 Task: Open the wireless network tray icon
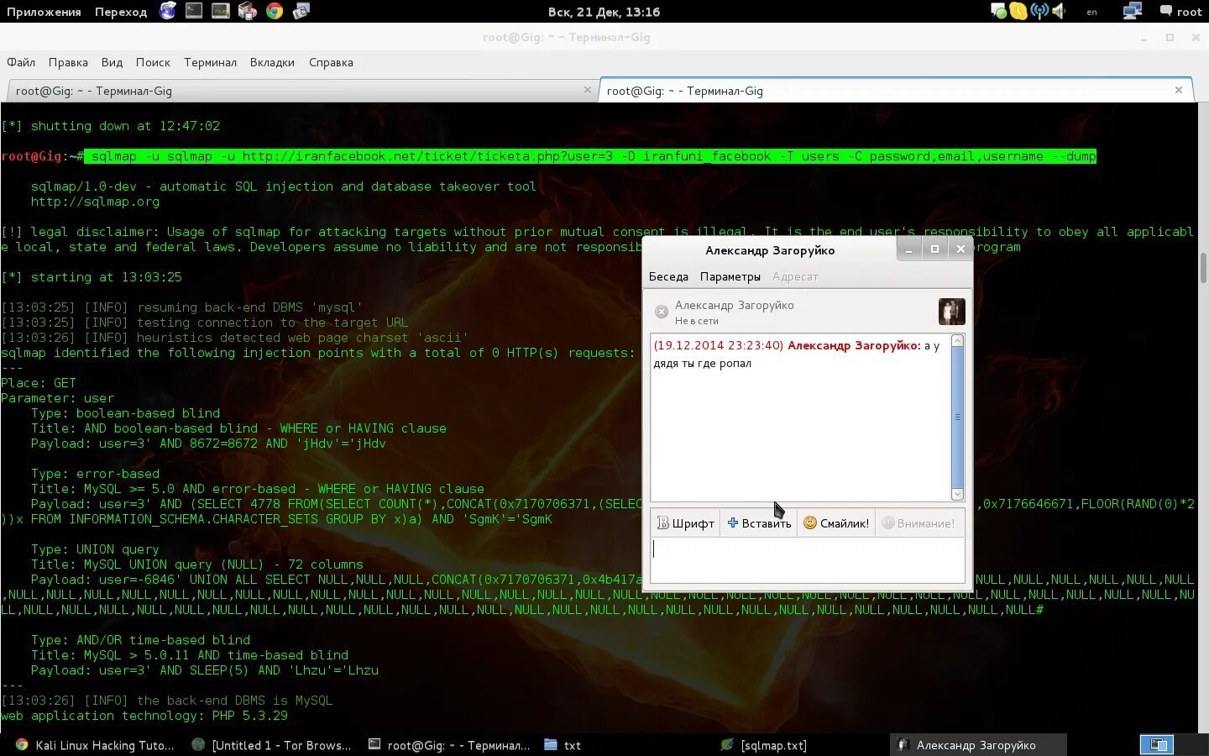click(x=1039, y=11)
